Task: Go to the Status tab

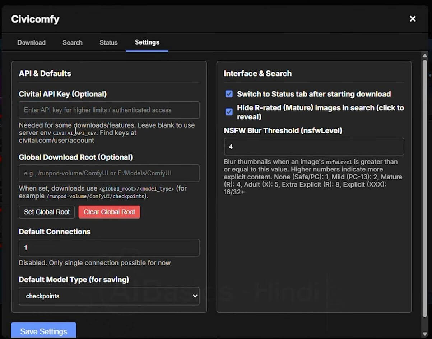Action: pyautogui.click(x=108, y=42)
